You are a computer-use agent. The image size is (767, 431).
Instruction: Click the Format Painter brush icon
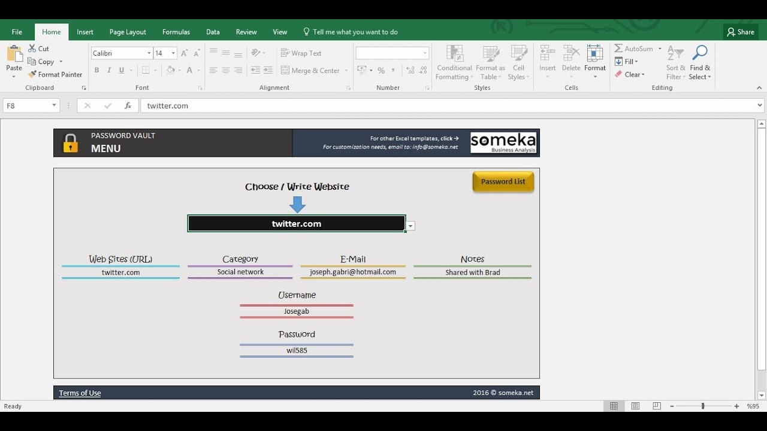click(x=32, y=75)
